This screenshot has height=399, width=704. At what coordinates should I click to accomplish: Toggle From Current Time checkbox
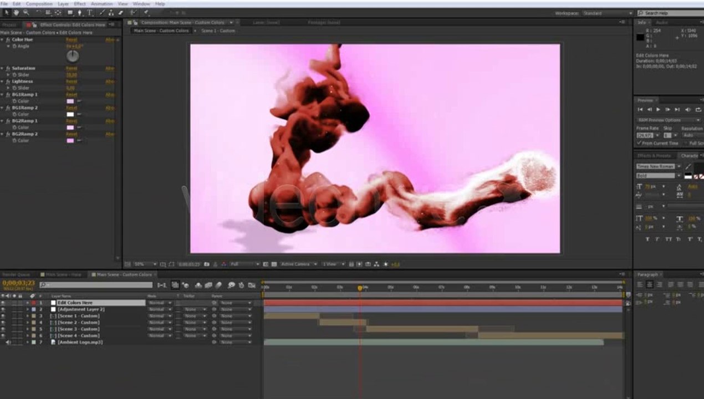tap(639, 143)
